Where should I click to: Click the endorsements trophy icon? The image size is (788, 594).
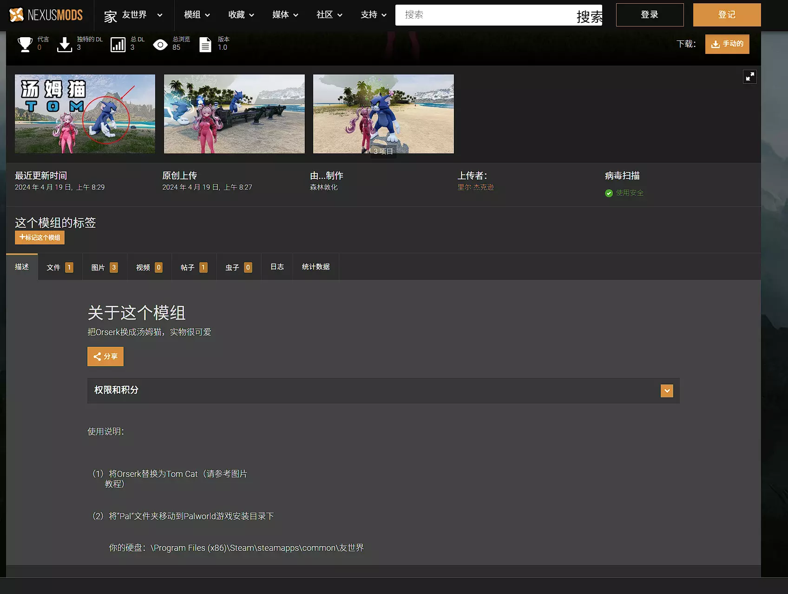coord(25,44)
